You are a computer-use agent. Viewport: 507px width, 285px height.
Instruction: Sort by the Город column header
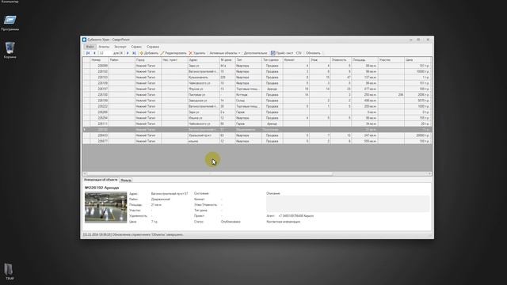tap(148, 60)
